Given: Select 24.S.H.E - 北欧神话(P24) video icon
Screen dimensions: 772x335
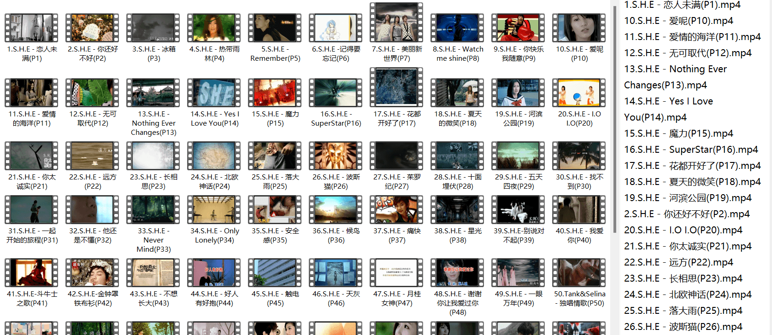Looking at the screenshot, I should [214, 156].
